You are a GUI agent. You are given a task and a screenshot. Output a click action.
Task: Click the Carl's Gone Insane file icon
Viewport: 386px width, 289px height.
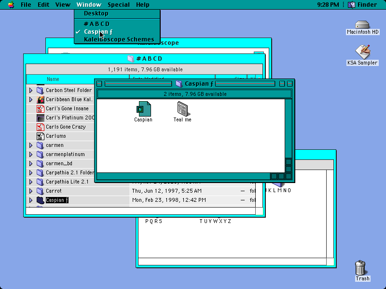click(40, 109)
